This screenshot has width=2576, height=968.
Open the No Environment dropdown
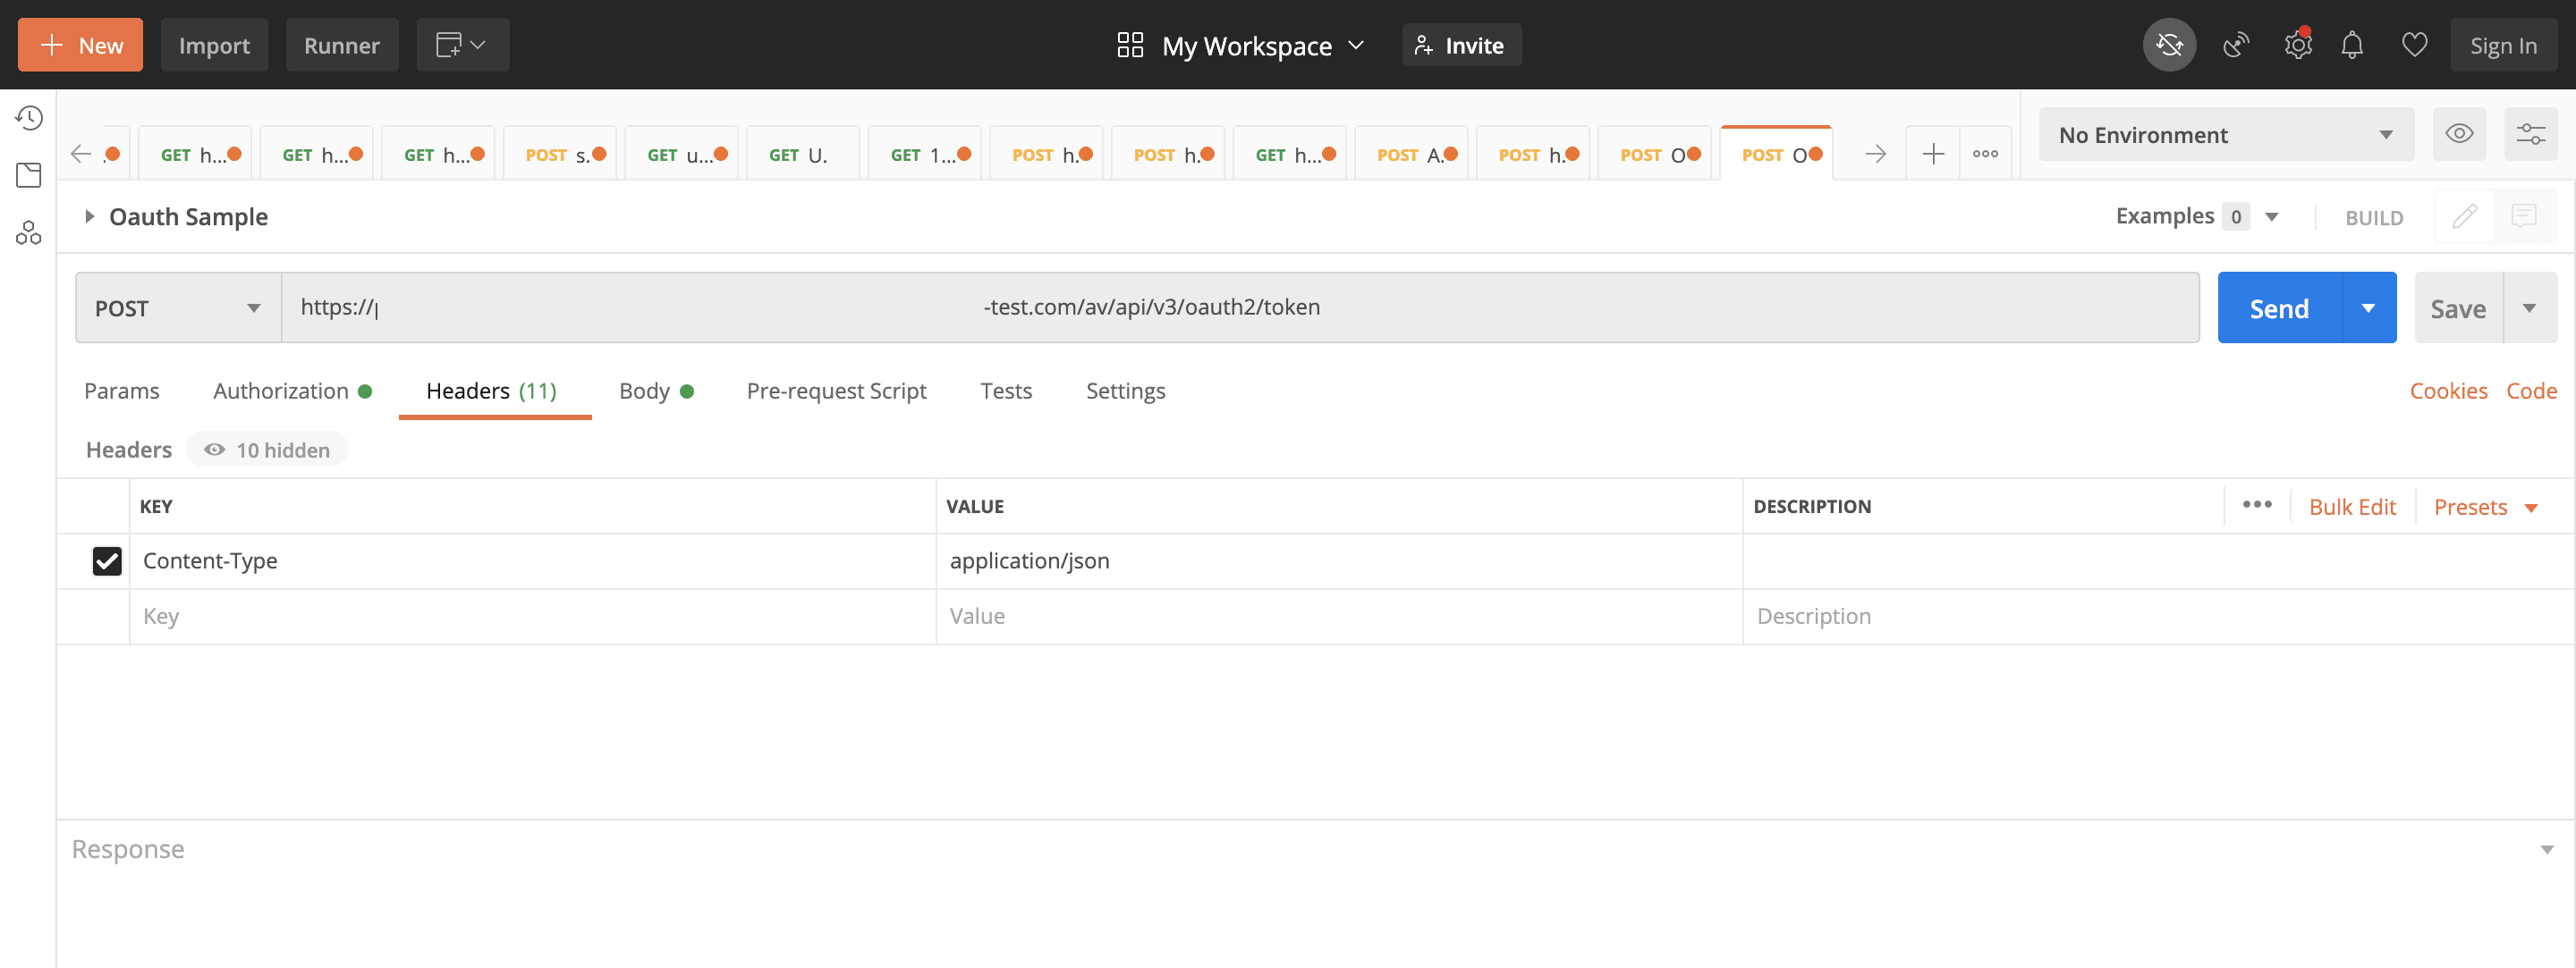pyautogui.click(x=2225, y=134)
